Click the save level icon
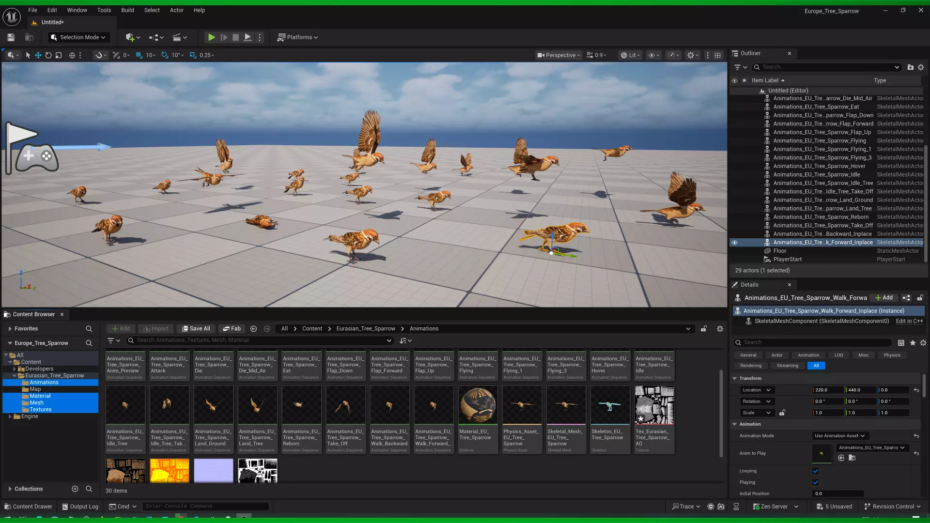This screenshot has height=523, width=930. click(11, 37)
